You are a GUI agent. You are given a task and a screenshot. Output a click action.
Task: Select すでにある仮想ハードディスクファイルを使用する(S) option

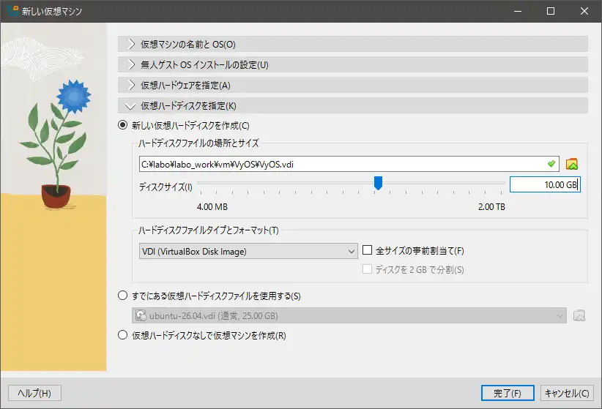click(x=122, y=296)
